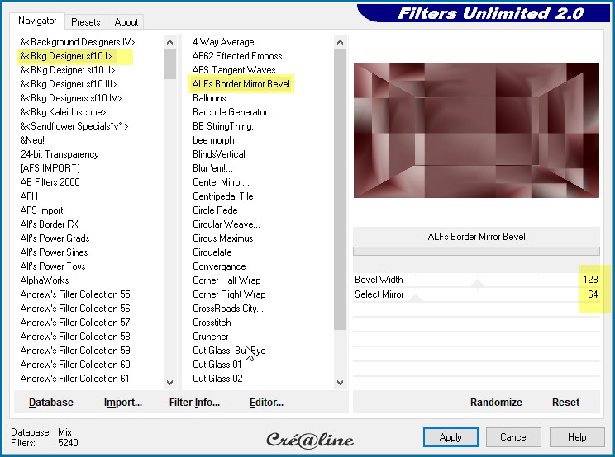
Task: Click the Select Mirror slider handle
Action: (x=415, y=298)
